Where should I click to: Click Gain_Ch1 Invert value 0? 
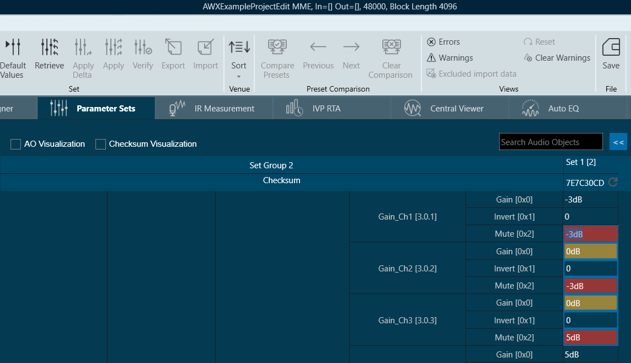590,216
